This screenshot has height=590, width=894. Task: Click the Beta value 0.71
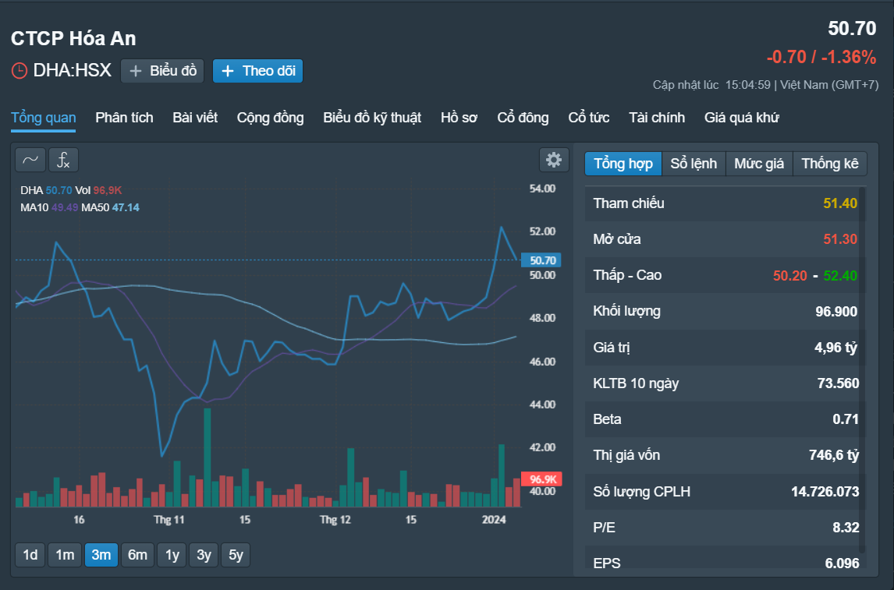[x=846, y=419]
